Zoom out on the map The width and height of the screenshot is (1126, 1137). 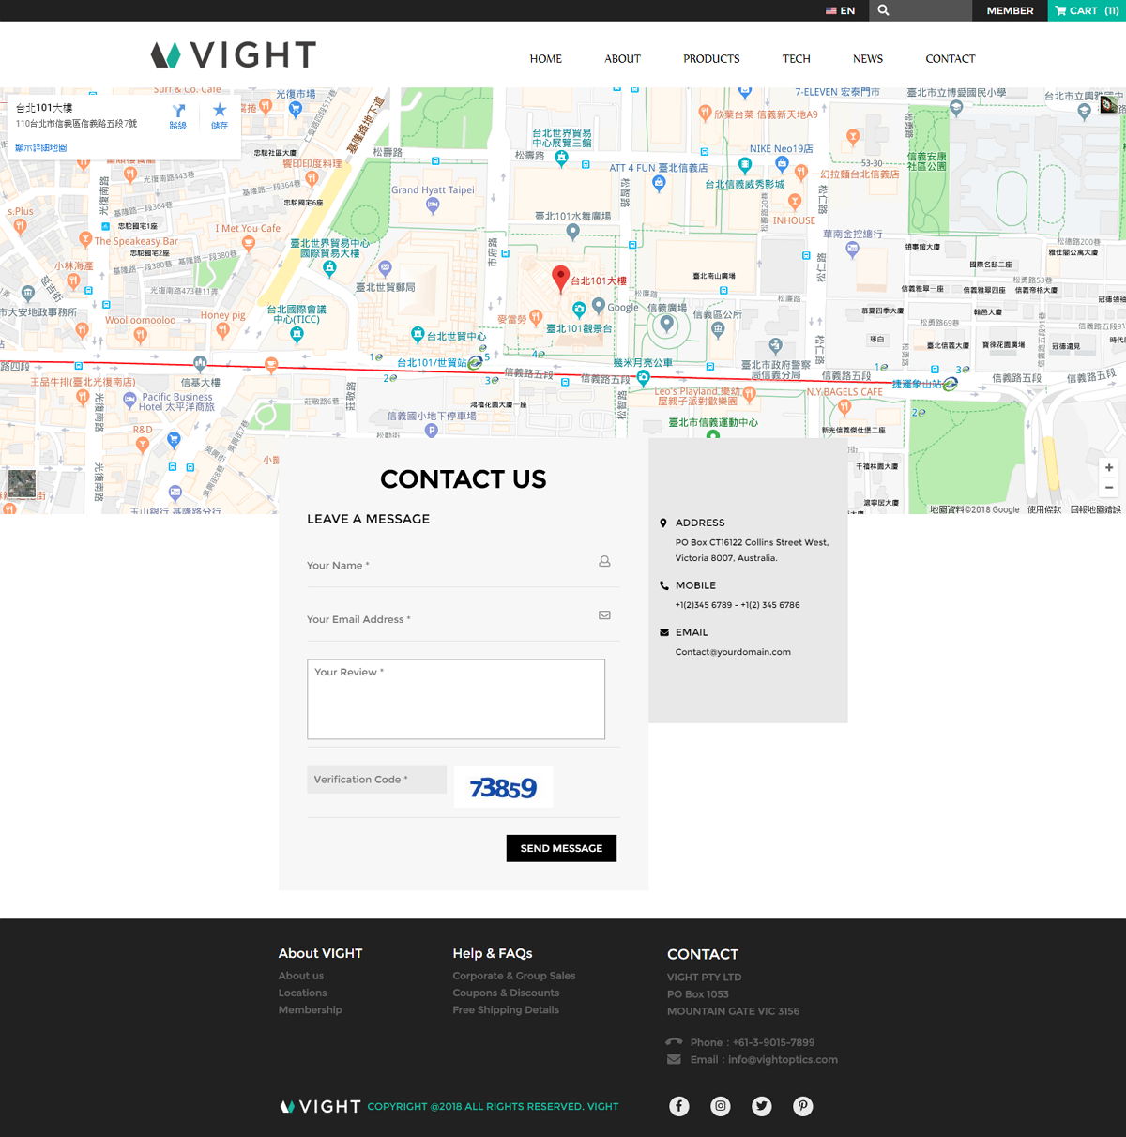(1109, 487)
